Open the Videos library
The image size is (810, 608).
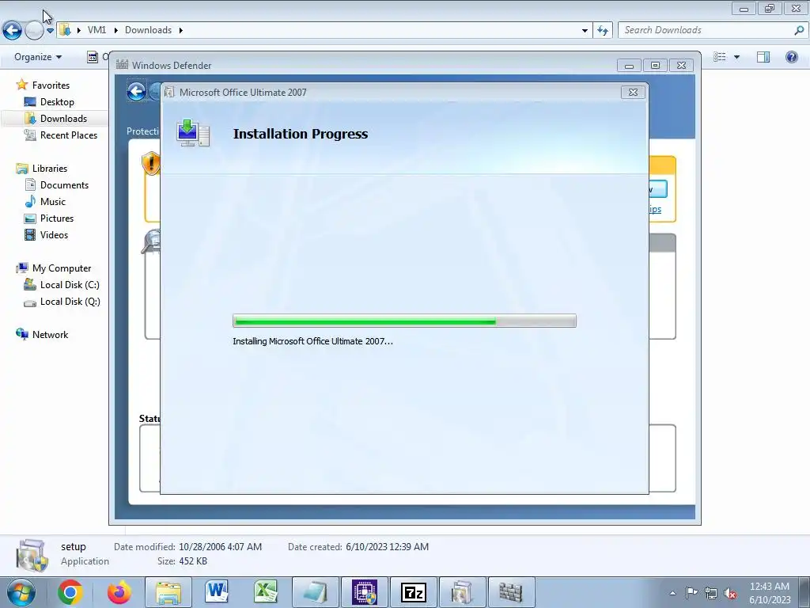[54, 234]
